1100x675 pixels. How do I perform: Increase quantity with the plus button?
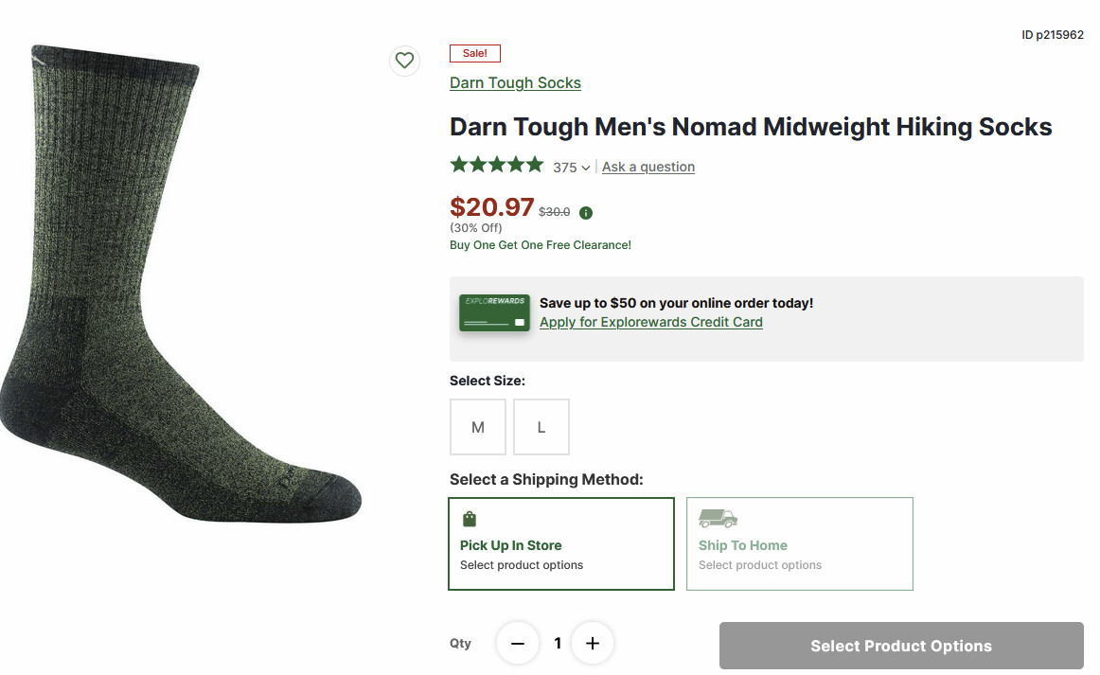tap(593, 644)
